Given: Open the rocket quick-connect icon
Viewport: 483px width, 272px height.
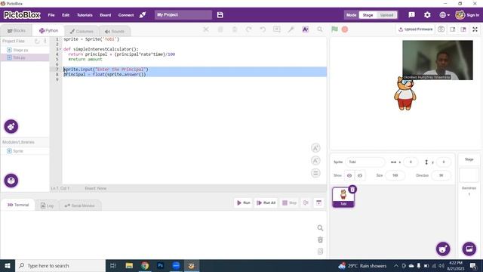Looking at the screenshot, I should [143, 15].
